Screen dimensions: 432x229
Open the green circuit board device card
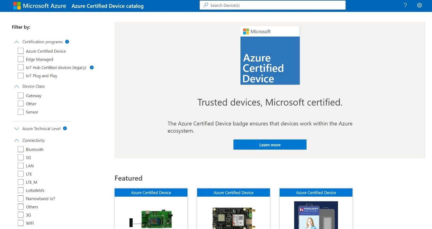(x=151, y=209)
